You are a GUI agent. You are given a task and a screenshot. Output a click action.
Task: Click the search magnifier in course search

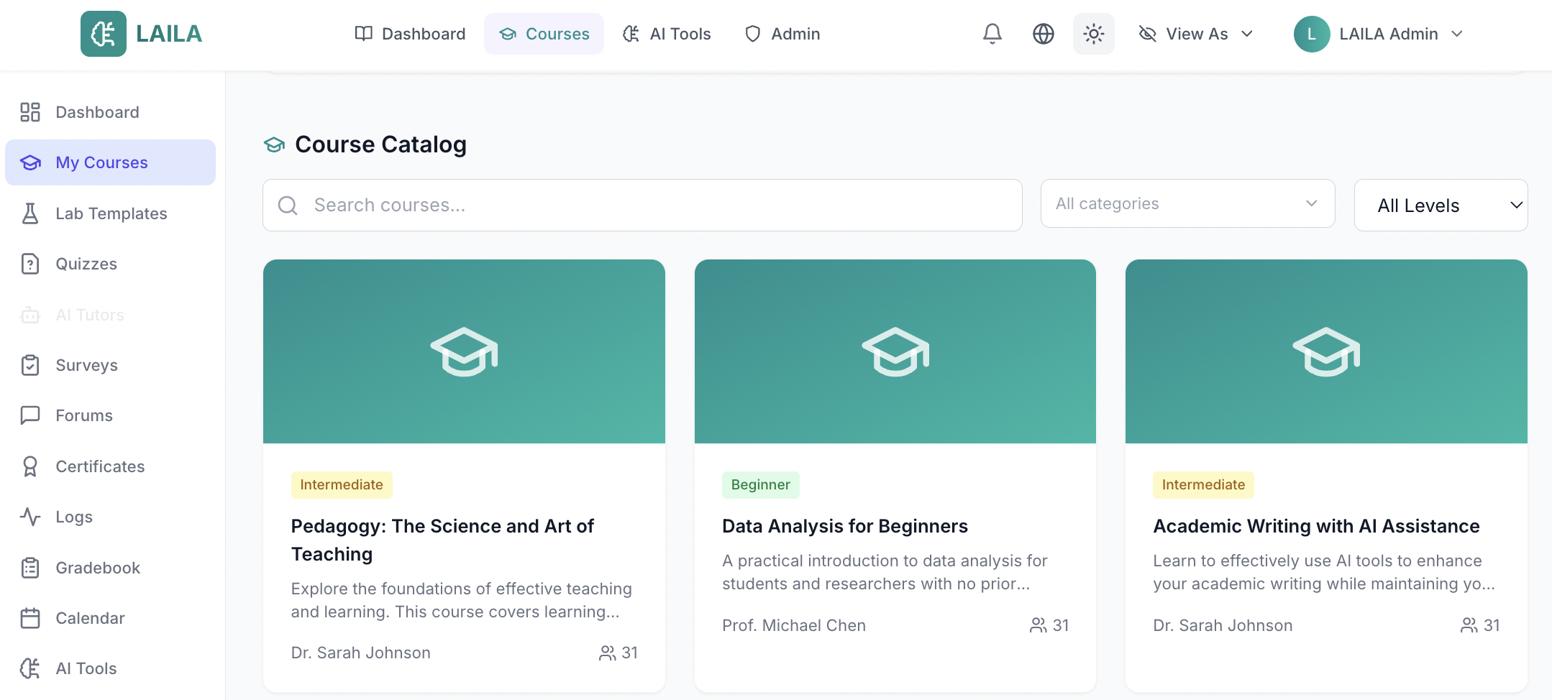point(288,205)
